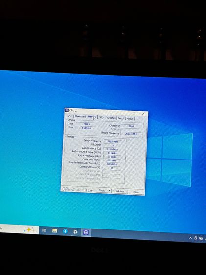Click the RAS# Precharge value field
206x275 pixels.
pos(112,157)
